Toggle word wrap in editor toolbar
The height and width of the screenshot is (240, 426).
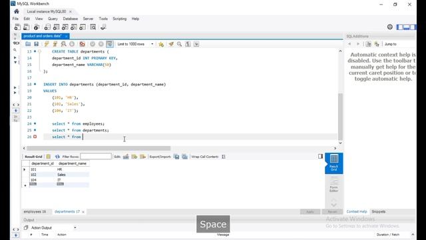(196, 44)
